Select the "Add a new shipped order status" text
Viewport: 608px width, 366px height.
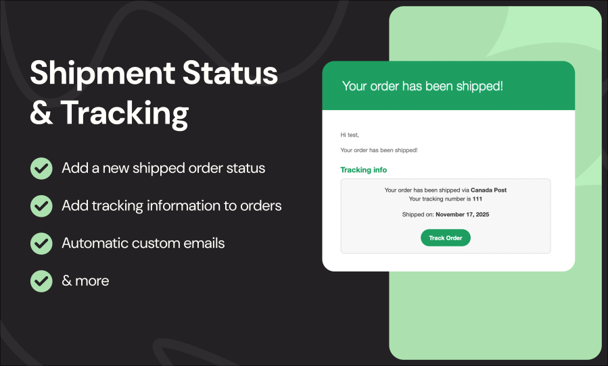[163, 167]
